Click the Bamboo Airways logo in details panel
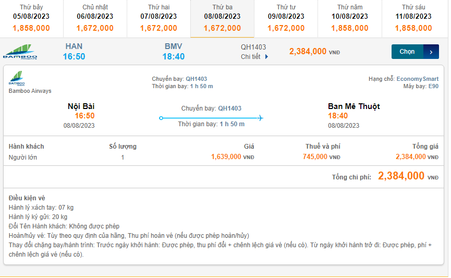Screen dimensions: 451x278 pos(17,78)
